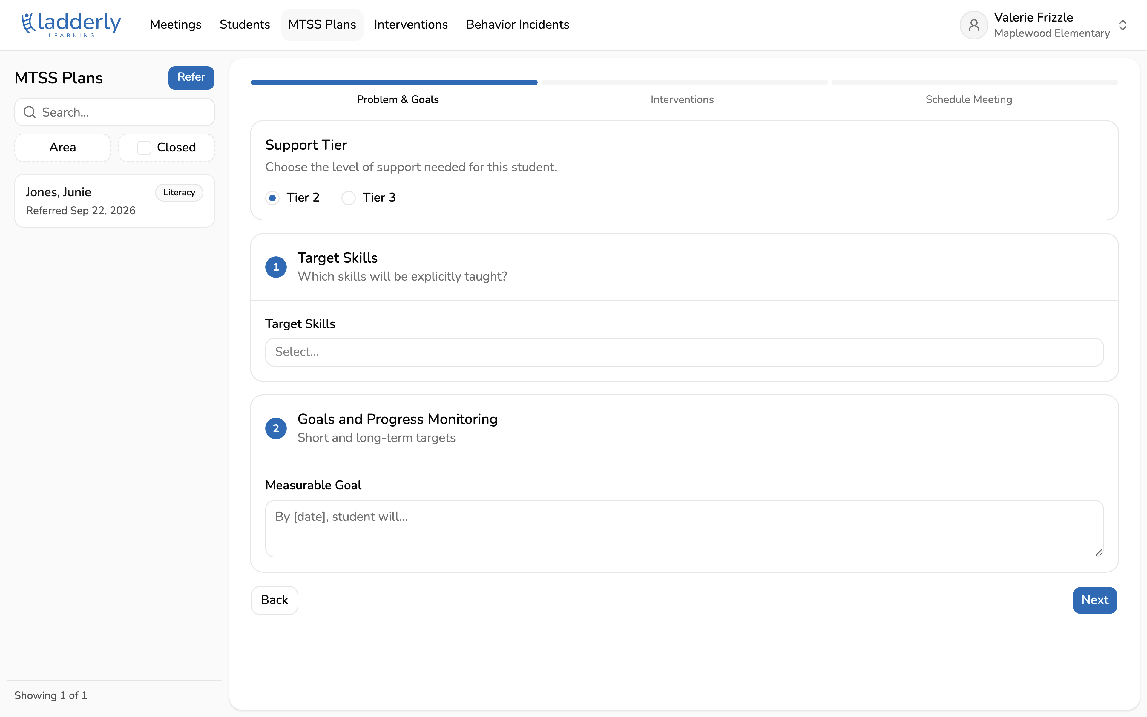Viewport: 1147px width, 717px height.
Task: Click the step 1 number badge
Action: 276,267
